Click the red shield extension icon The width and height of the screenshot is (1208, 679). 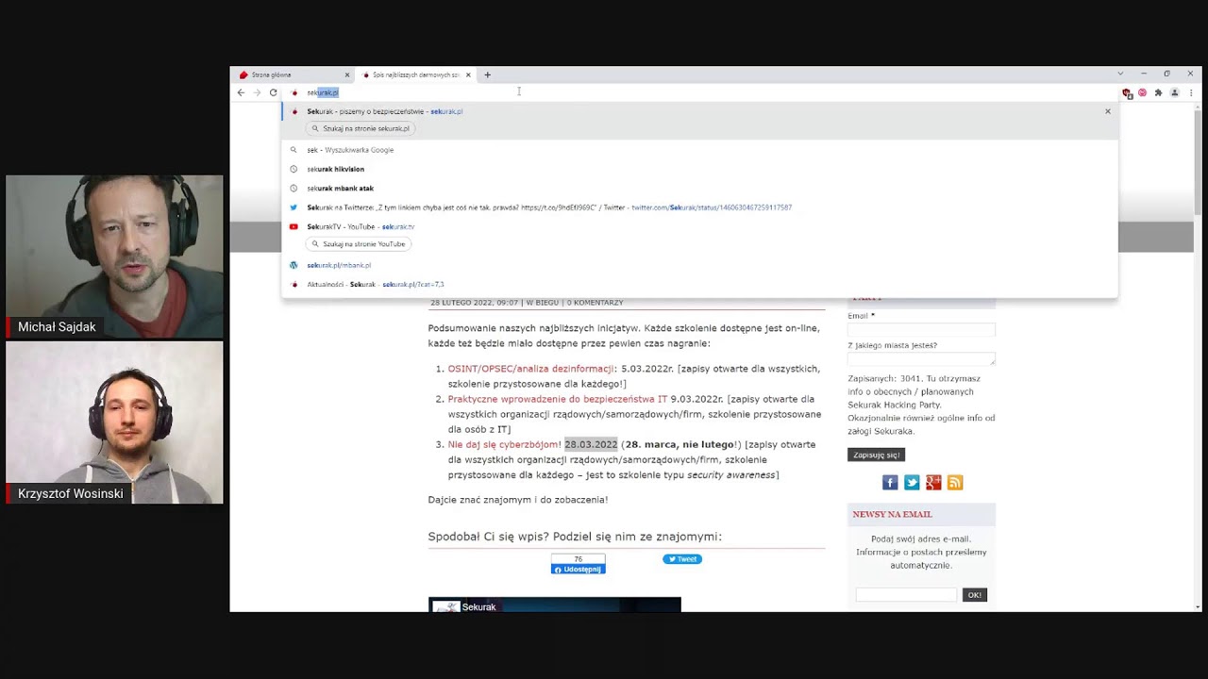(1127, 92)
